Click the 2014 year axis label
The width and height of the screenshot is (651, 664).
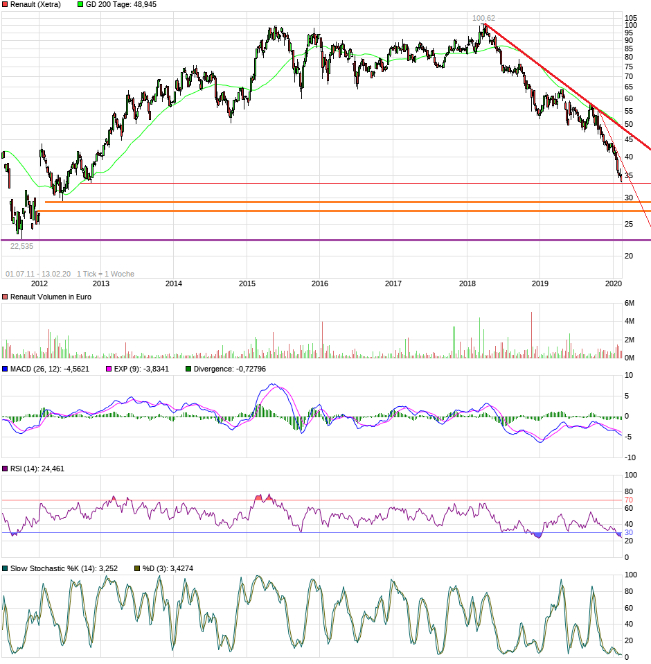click(174, 283)
